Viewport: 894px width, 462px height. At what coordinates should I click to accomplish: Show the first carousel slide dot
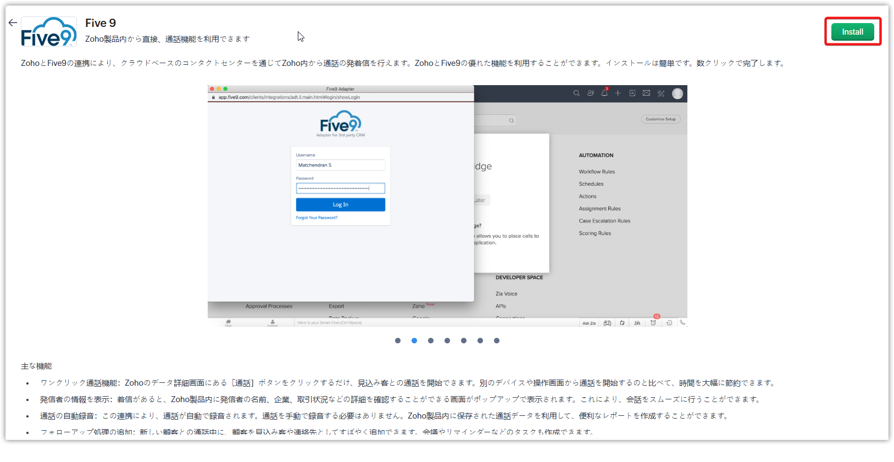(398, 341)
